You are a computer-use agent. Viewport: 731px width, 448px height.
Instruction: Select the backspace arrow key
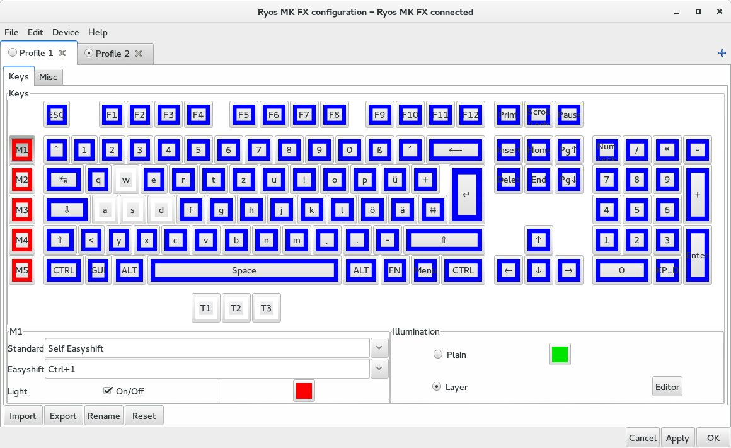pyautogui.click(x=455, y=150)
